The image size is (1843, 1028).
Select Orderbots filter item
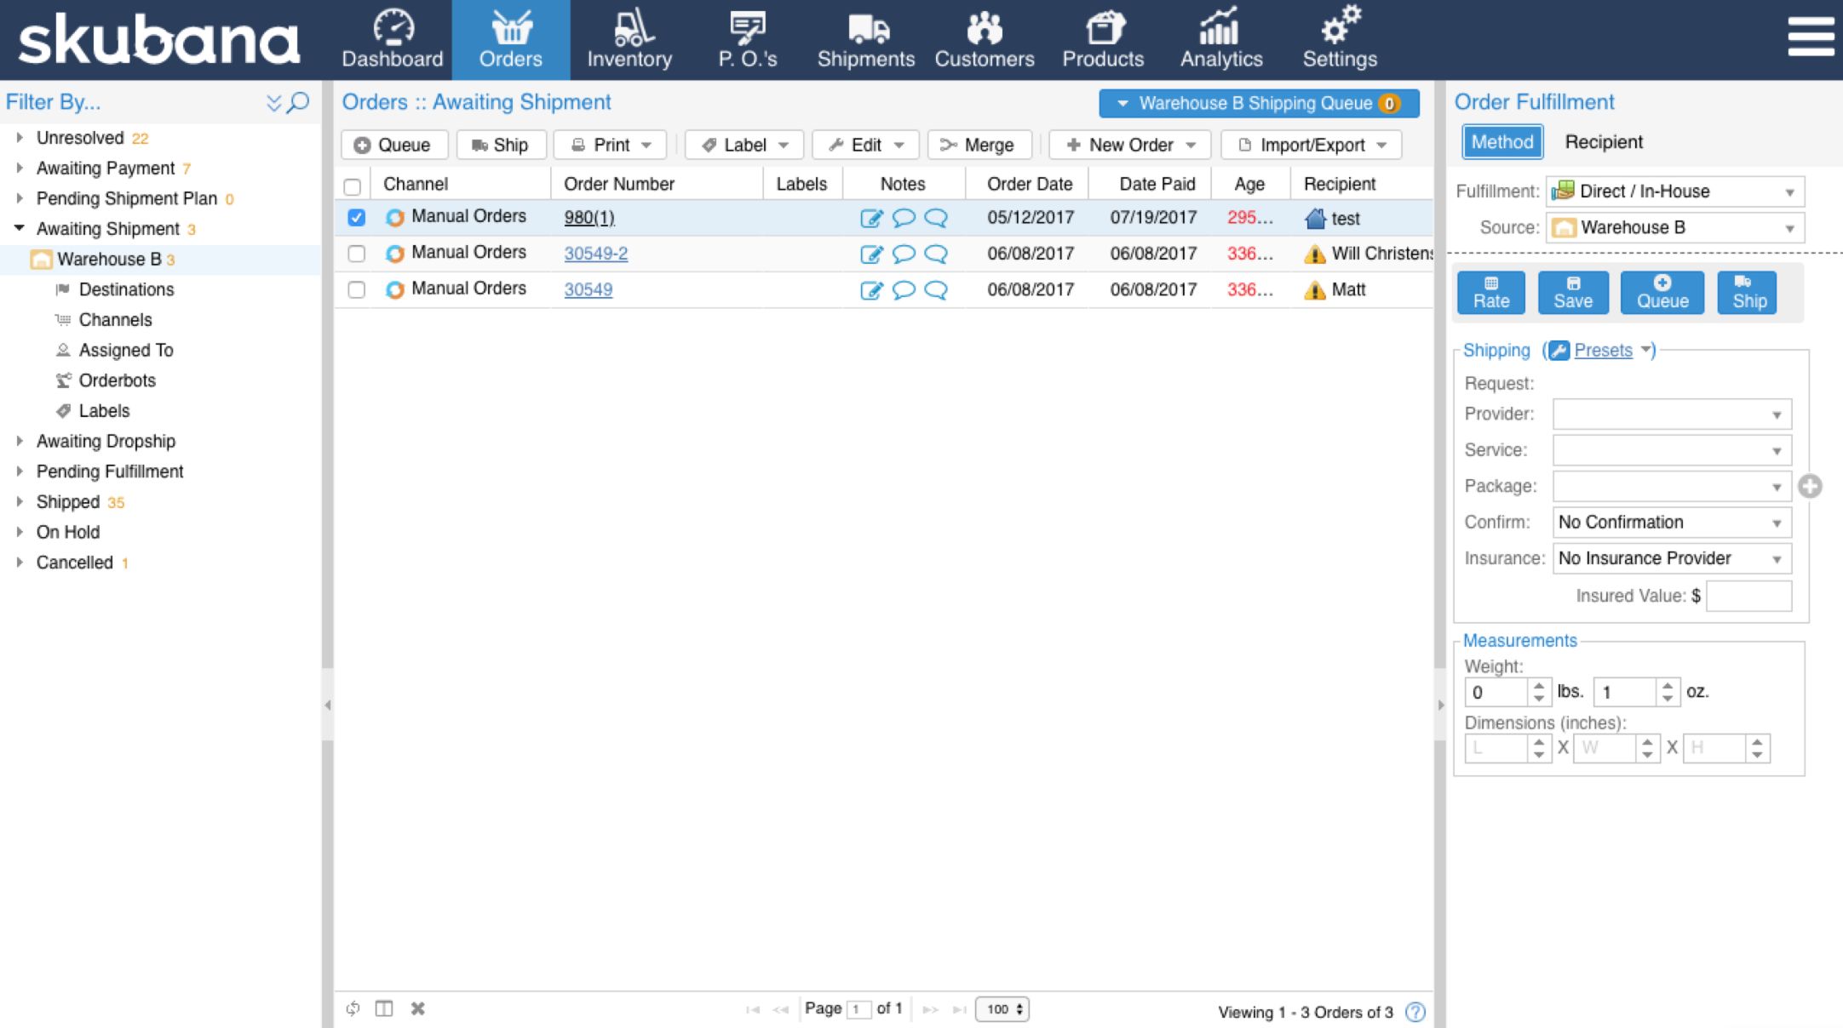pyautogui.click(x=118, y=380)
